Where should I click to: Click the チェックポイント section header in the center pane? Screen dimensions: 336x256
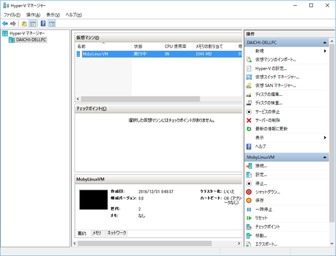pyautogui.click(x=158, y=109)
